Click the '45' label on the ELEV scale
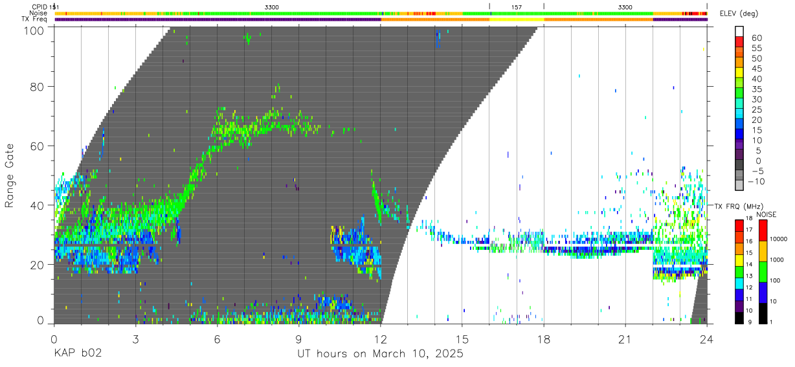795x367 pixels. pyautogui.click(x=756, y=69)
